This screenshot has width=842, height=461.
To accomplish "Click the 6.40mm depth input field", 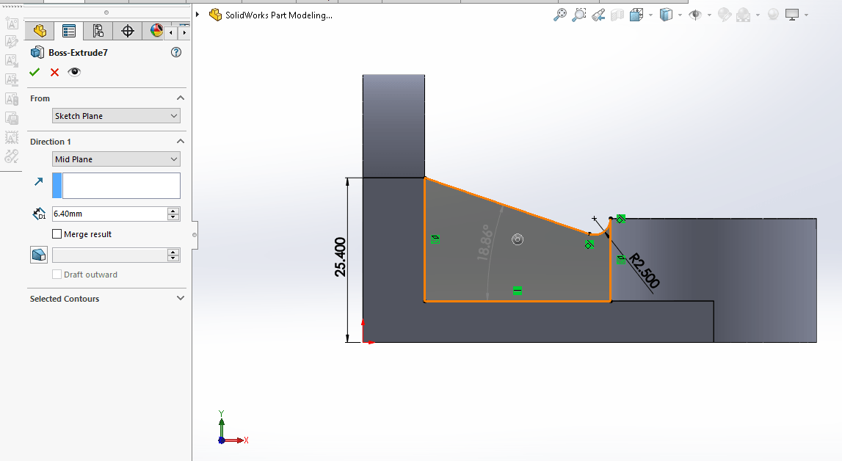I will [x=109, y=214].
